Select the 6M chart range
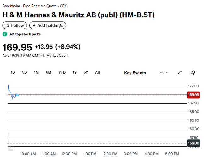This screenshot has width=208, height=160. pyautogui.click(x=49, y=72)
